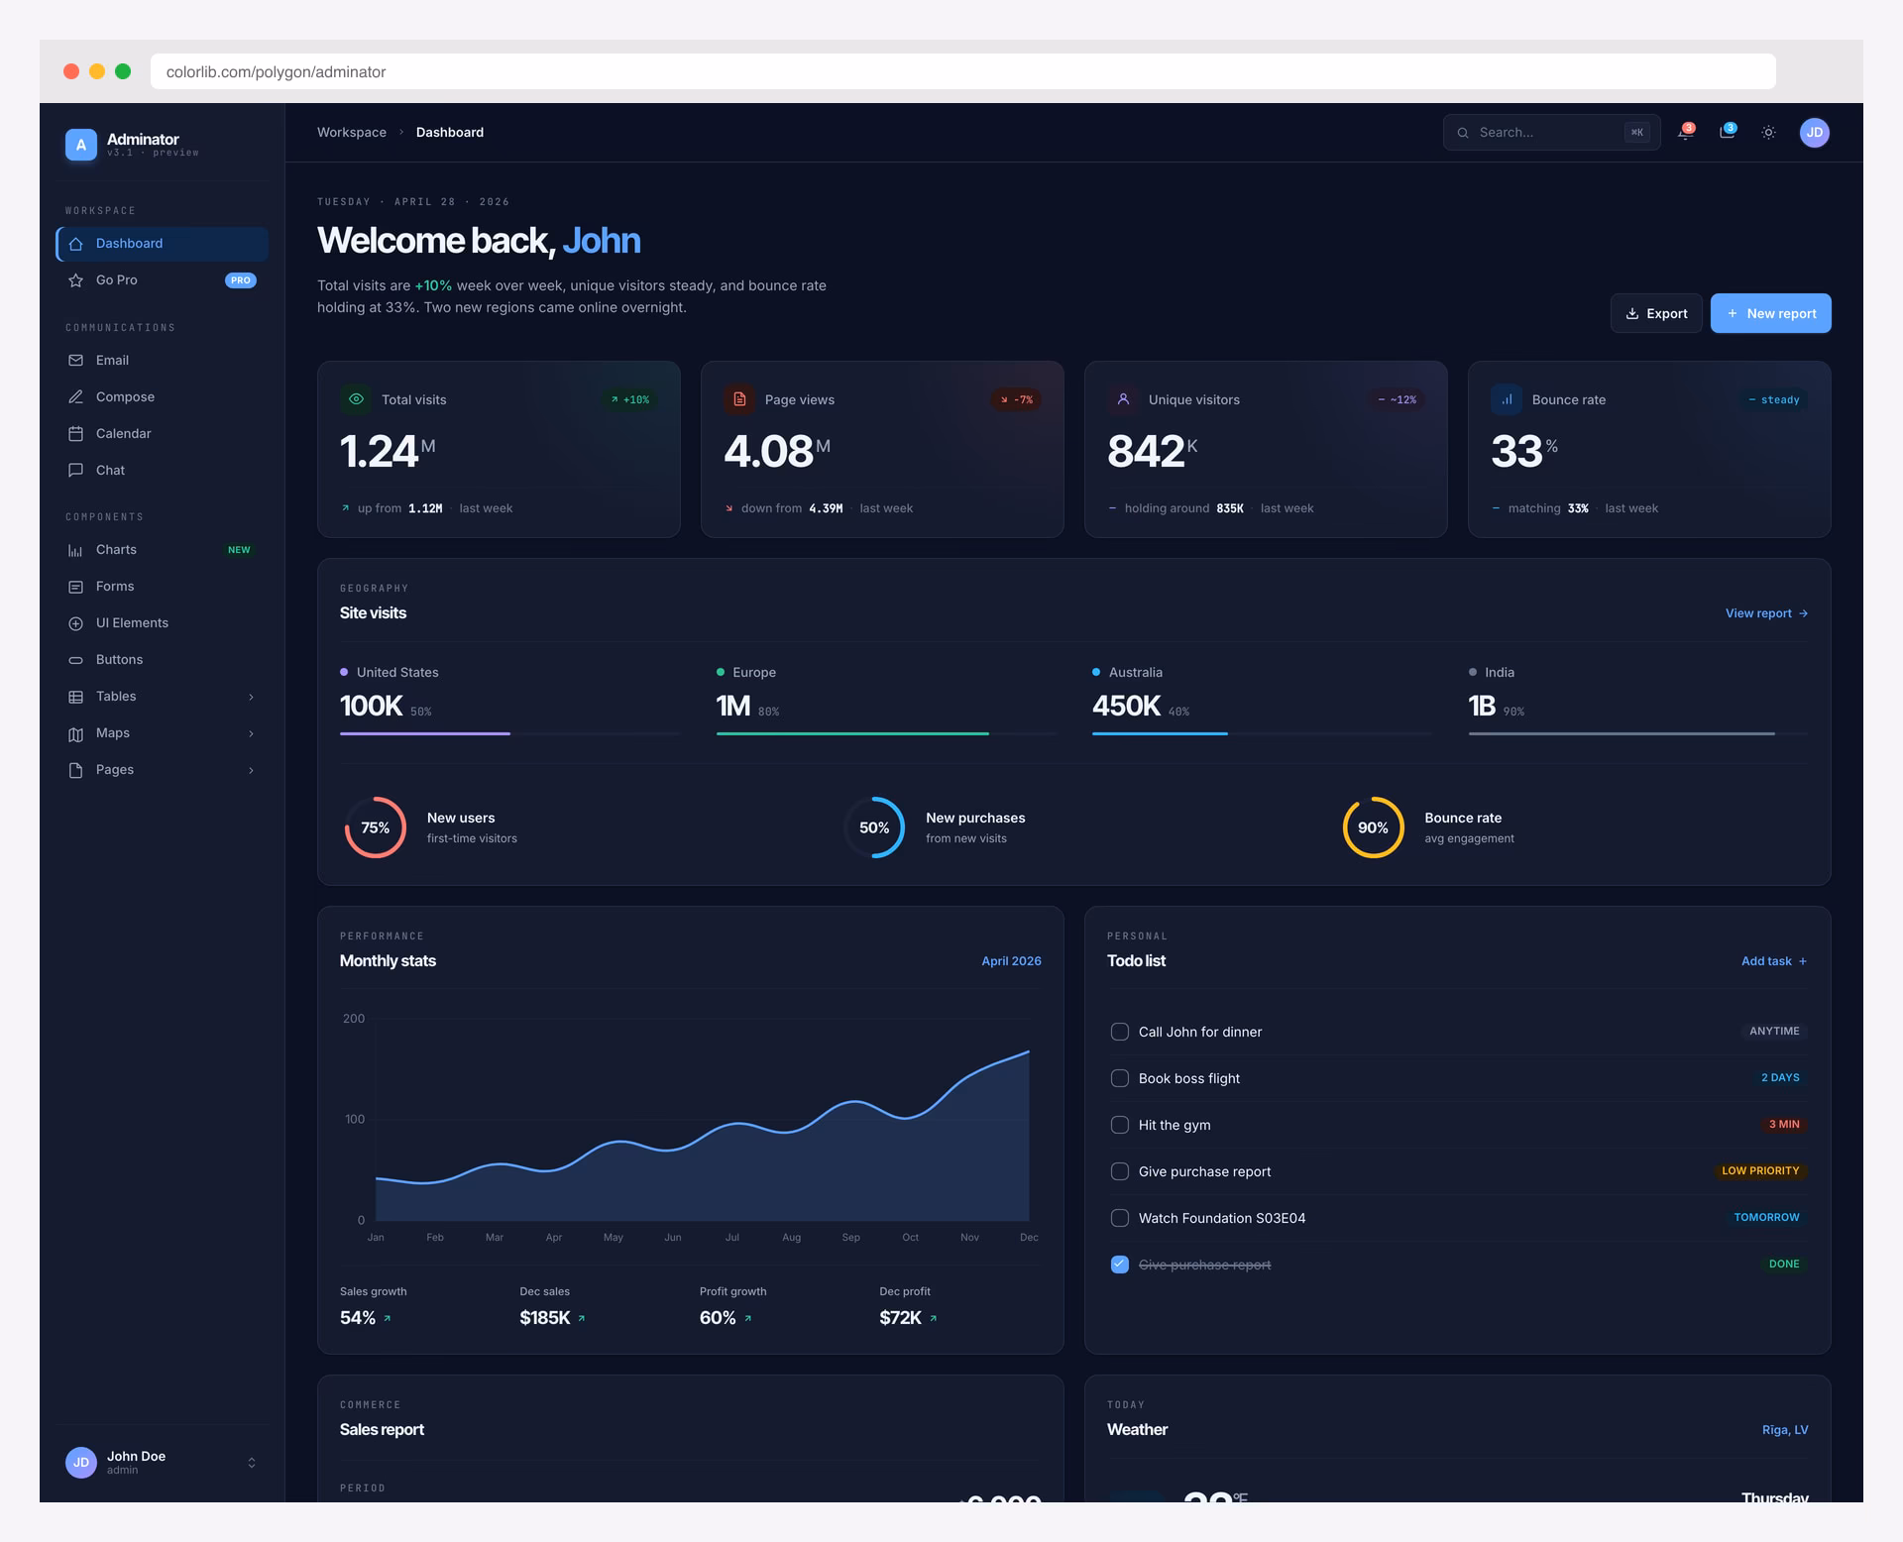This screenshot has width=1903, height=1542.
Task: Open the messages icon in top bar
Action: (1727, 133)
